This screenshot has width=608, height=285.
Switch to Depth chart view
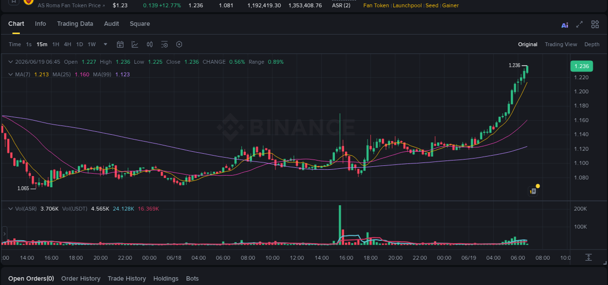pos(592,44)
